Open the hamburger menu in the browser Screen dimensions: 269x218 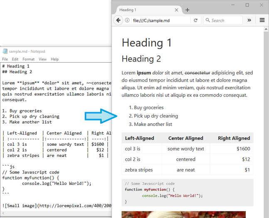click(262, 20)
